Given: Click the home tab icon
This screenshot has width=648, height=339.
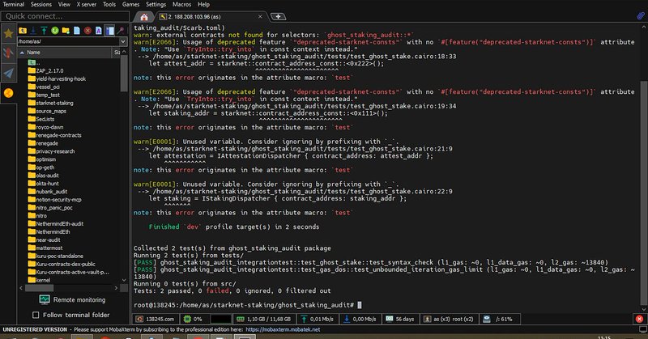Looking at the screenshot, I should tap(143, 16).
